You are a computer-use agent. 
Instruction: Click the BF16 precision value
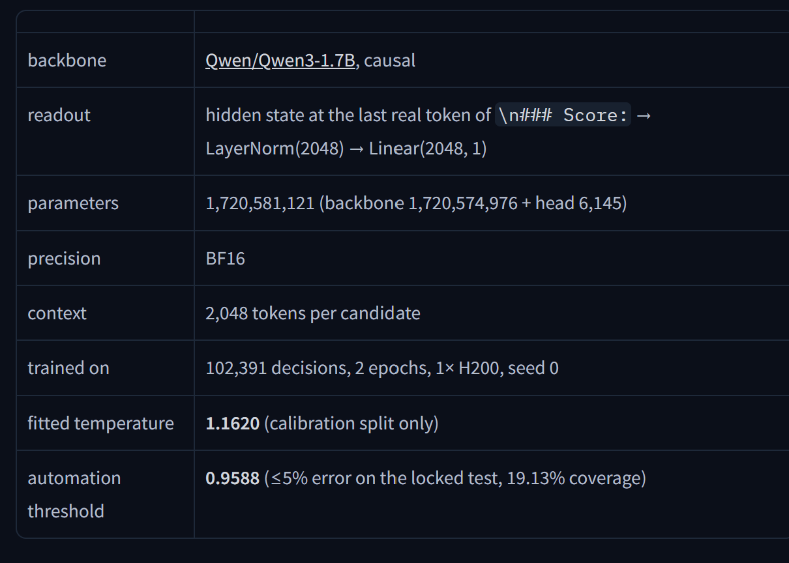225,259
